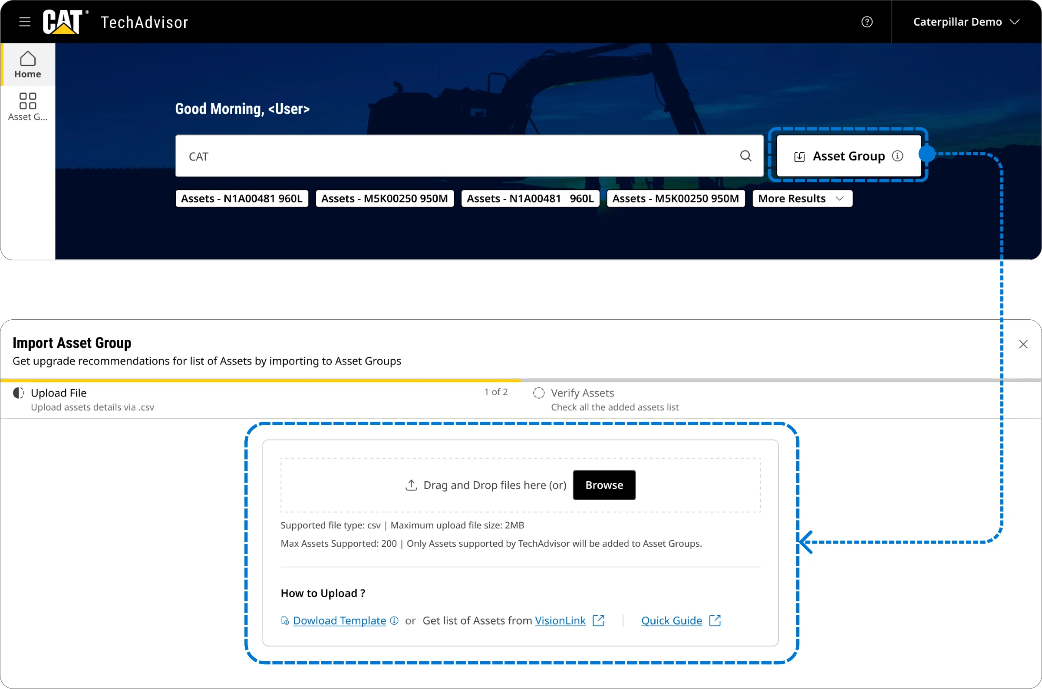
Task: Open the help question mark icon
Action: [x=867, y=22]
